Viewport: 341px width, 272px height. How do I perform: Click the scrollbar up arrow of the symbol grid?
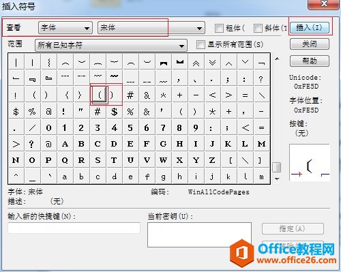[x=277, y=59]
